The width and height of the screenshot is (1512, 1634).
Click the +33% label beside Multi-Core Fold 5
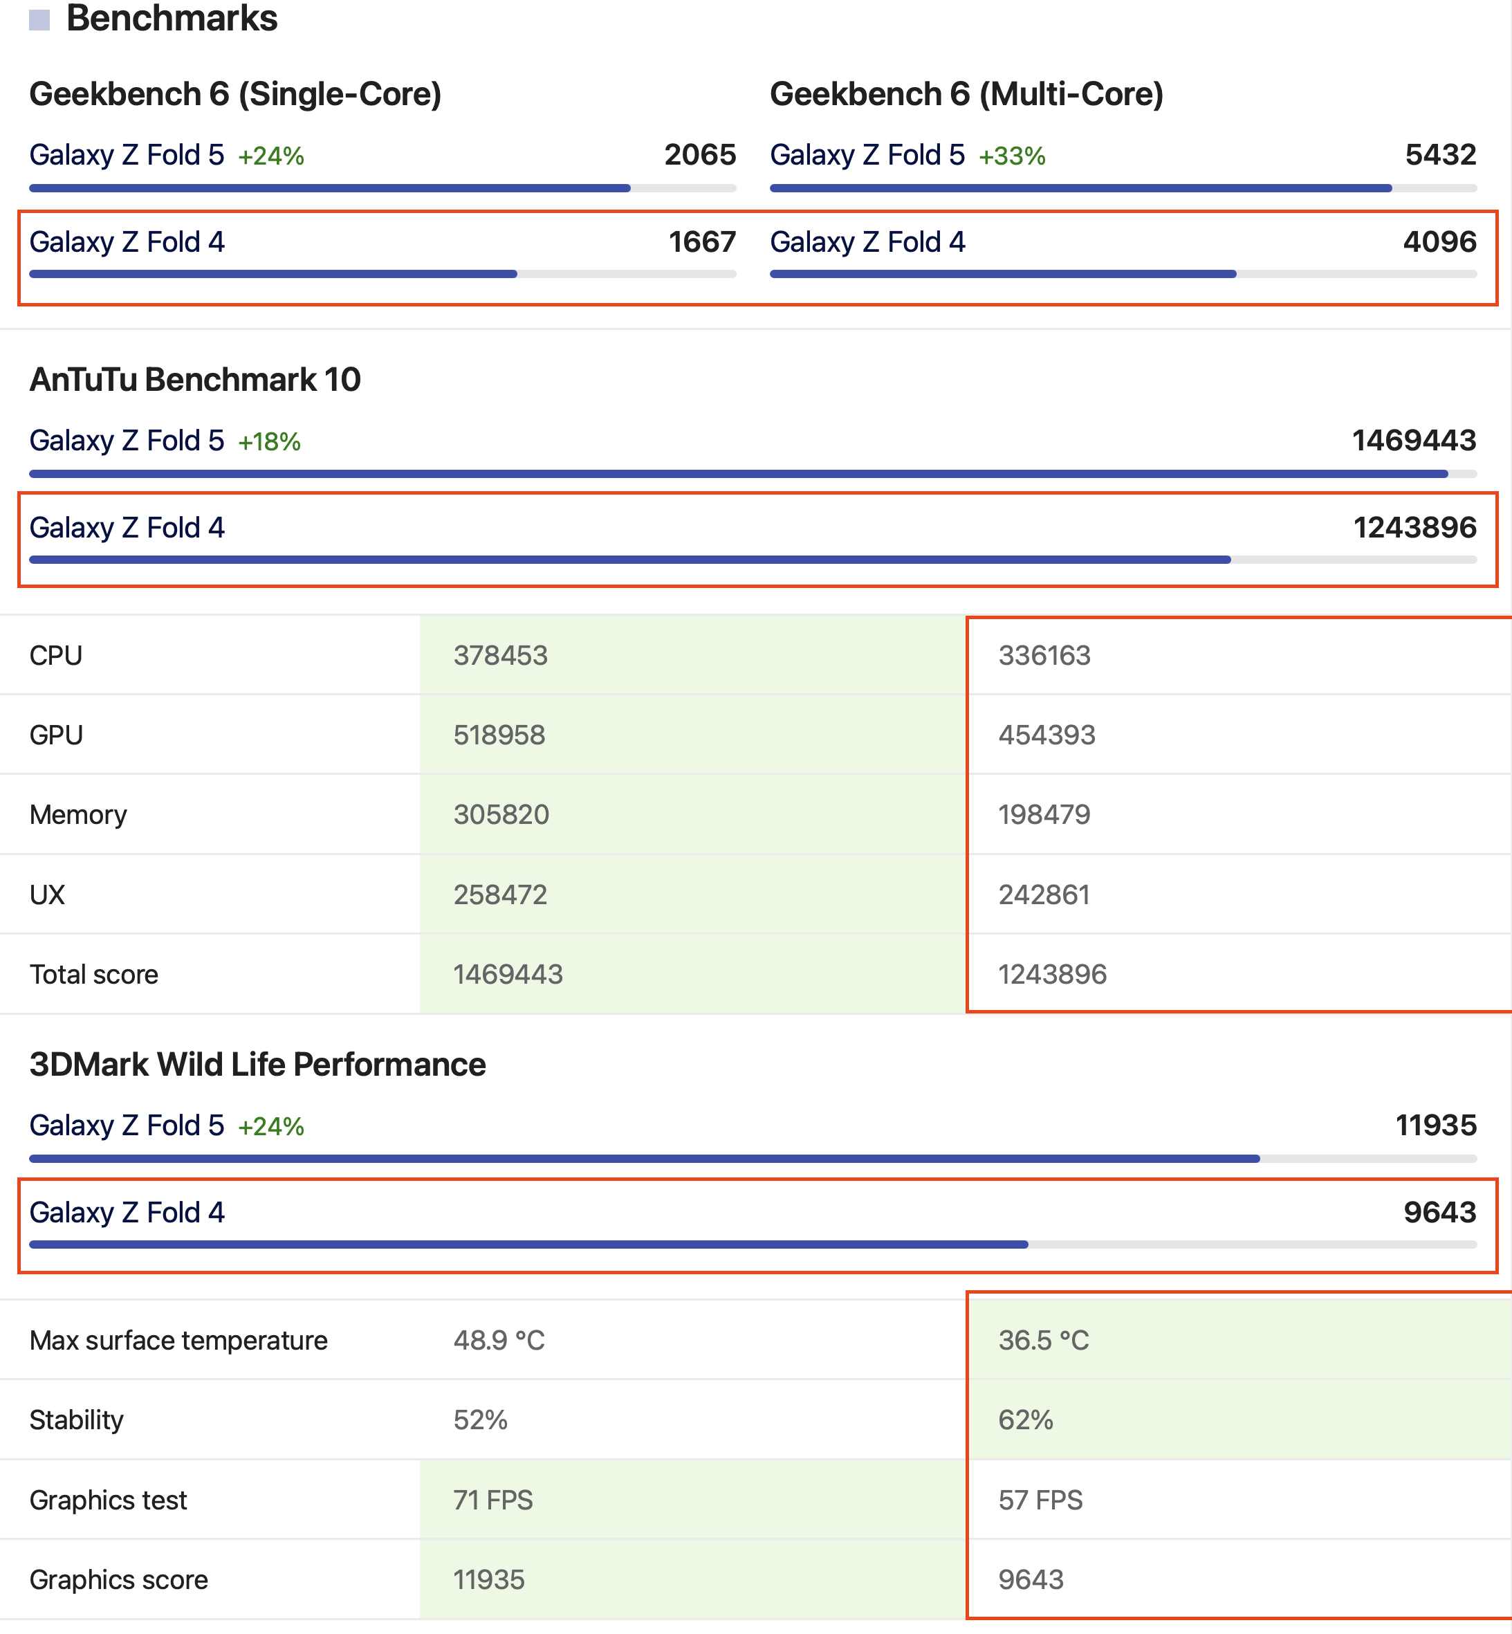(1012, 156)
